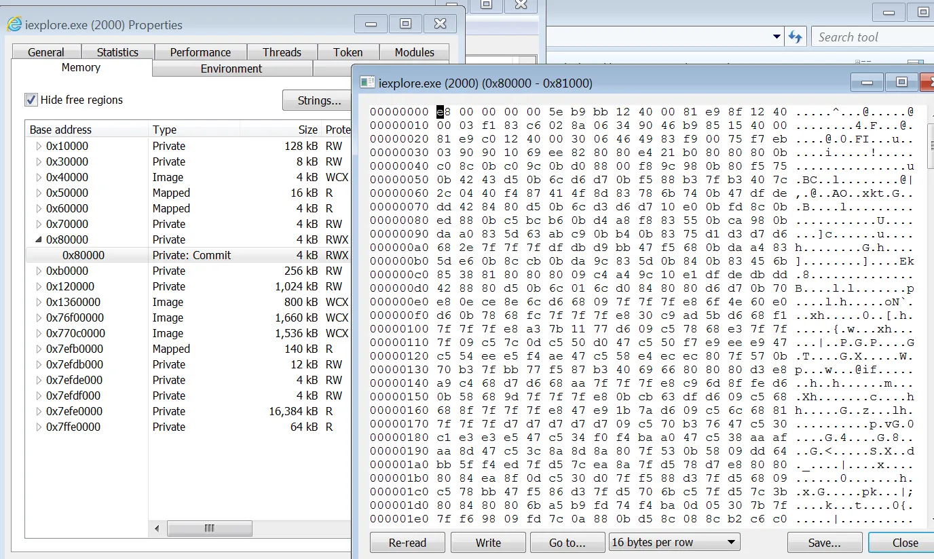Expand the 0x7efb0000 Mapped region
The width and height of the screenshot is (934, 559).
coord(38,349)
